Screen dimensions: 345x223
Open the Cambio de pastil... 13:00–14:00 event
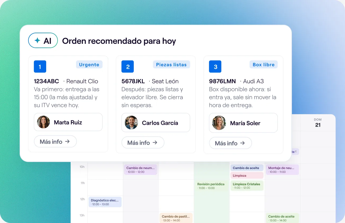[176, 218]
